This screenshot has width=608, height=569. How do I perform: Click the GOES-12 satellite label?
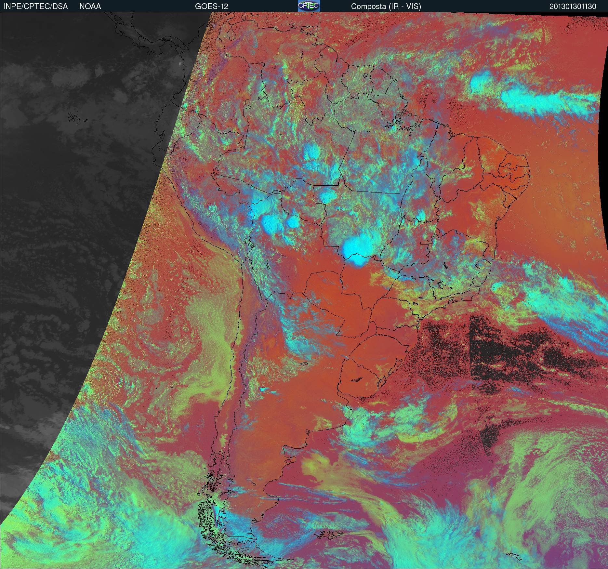pyautogui.click(x=211, y=7)
